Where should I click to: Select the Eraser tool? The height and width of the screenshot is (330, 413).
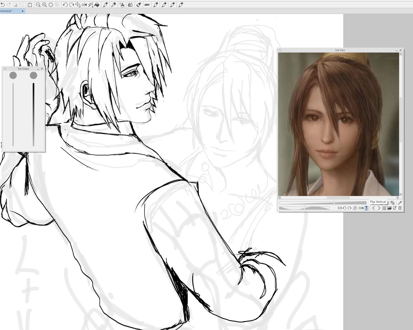click(x=139, y=5)
